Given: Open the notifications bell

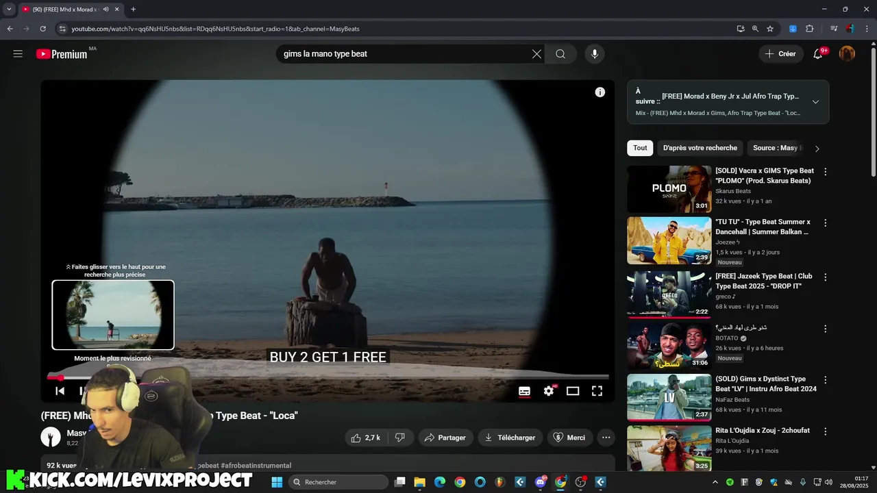Looking at the screenshot, I should click(817, 54).
